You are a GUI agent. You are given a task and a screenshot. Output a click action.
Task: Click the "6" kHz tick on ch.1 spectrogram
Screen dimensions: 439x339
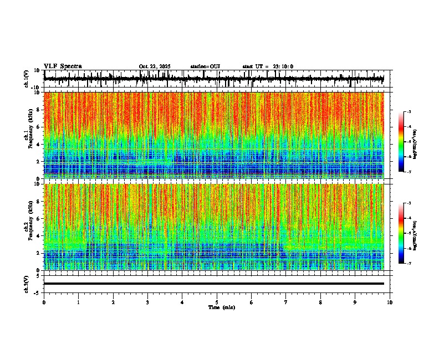[x=38, y=127]
